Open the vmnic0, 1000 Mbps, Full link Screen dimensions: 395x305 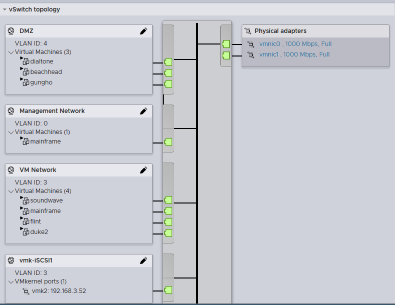tap(295, 44)
